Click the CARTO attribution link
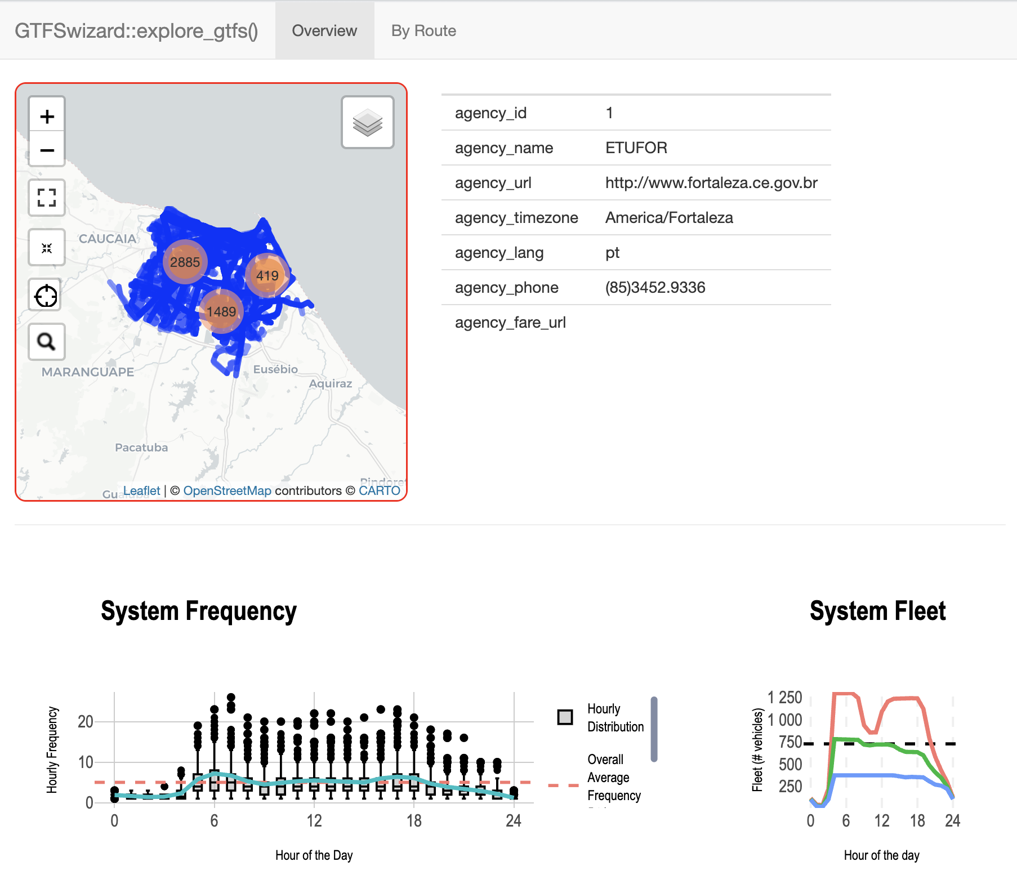Image resolution: width=1017 pixels, height=884 pixels. [379, 490]
